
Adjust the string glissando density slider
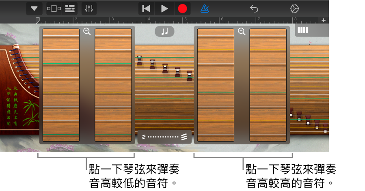tap(164, 137)
